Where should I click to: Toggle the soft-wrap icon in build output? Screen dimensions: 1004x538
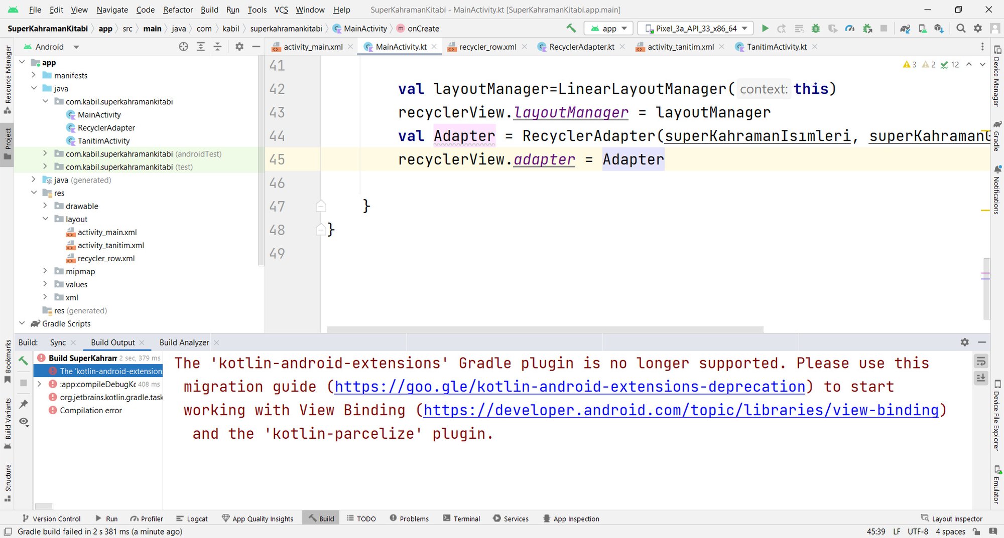981,361
